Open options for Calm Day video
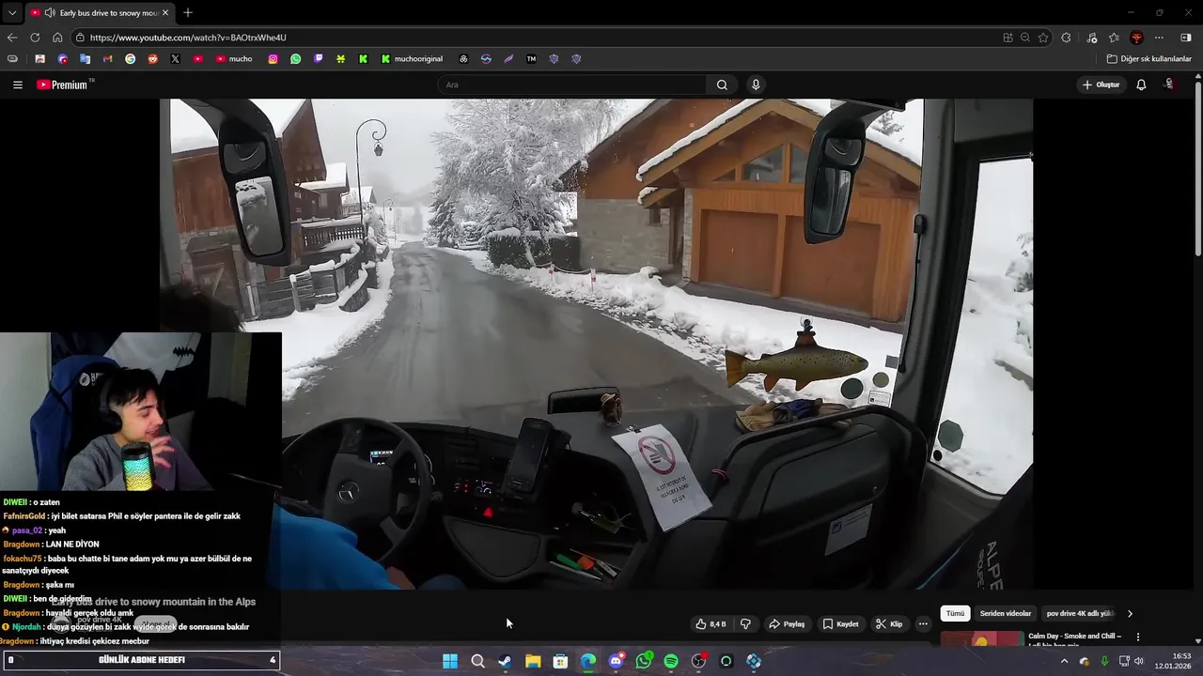 click(x=1138, y=637)
